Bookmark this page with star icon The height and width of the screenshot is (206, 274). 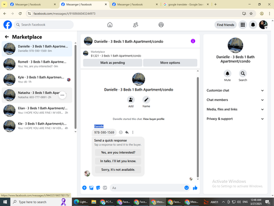[x=251, y=14]
